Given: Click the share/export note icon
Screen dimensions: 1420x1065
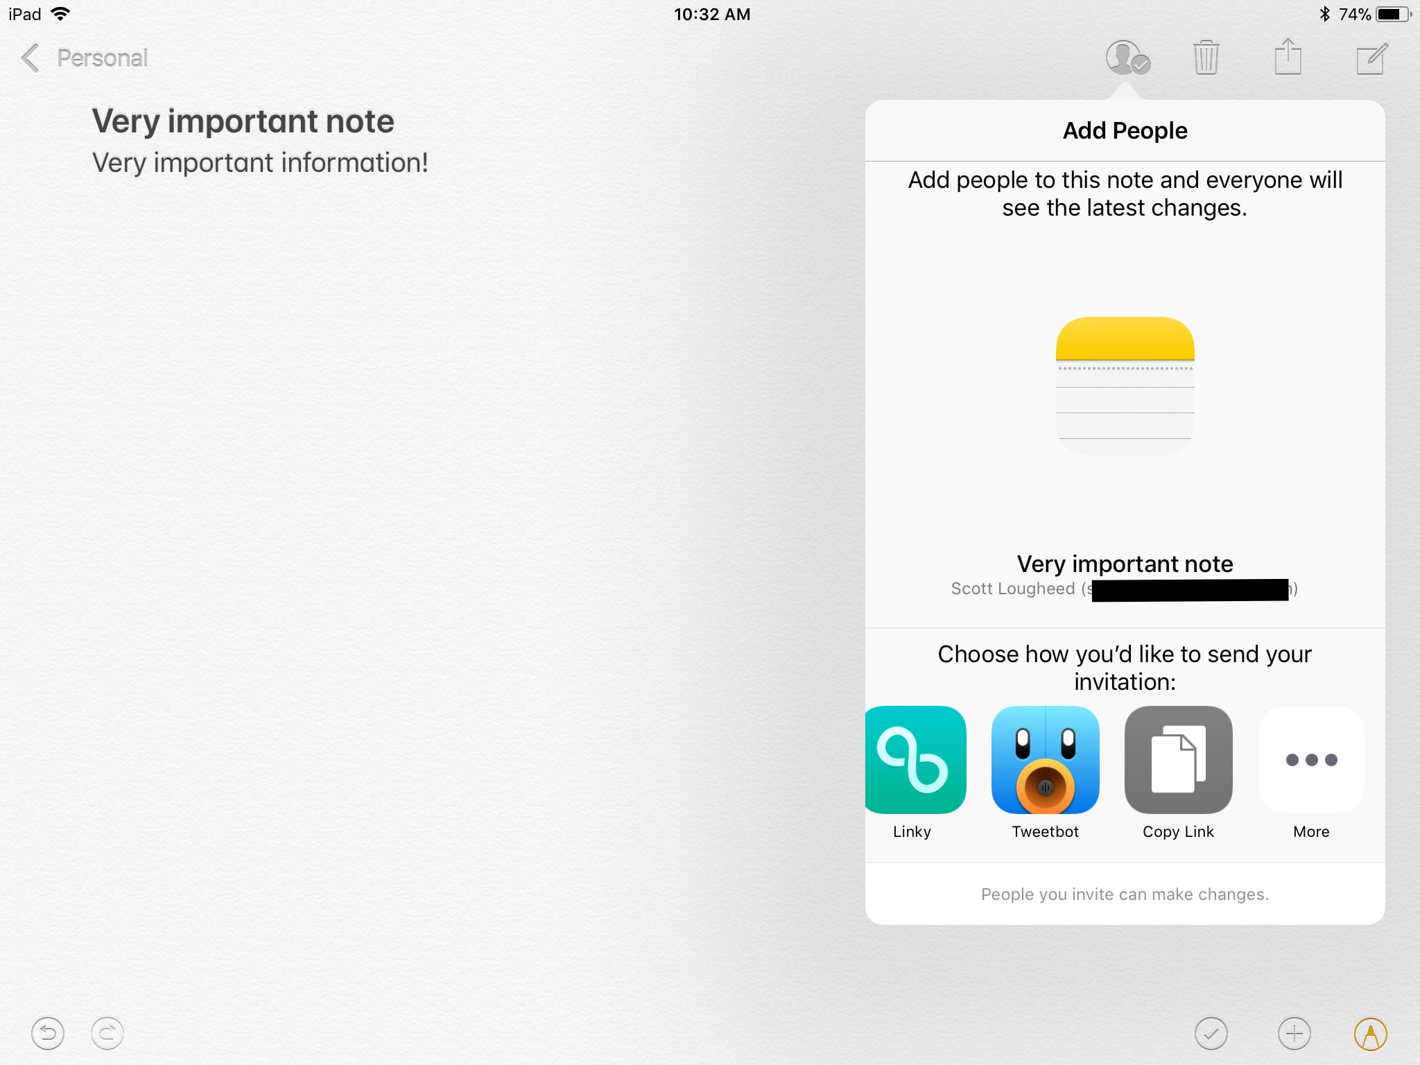Looking at the screenshot, I should click(1289, 57).
